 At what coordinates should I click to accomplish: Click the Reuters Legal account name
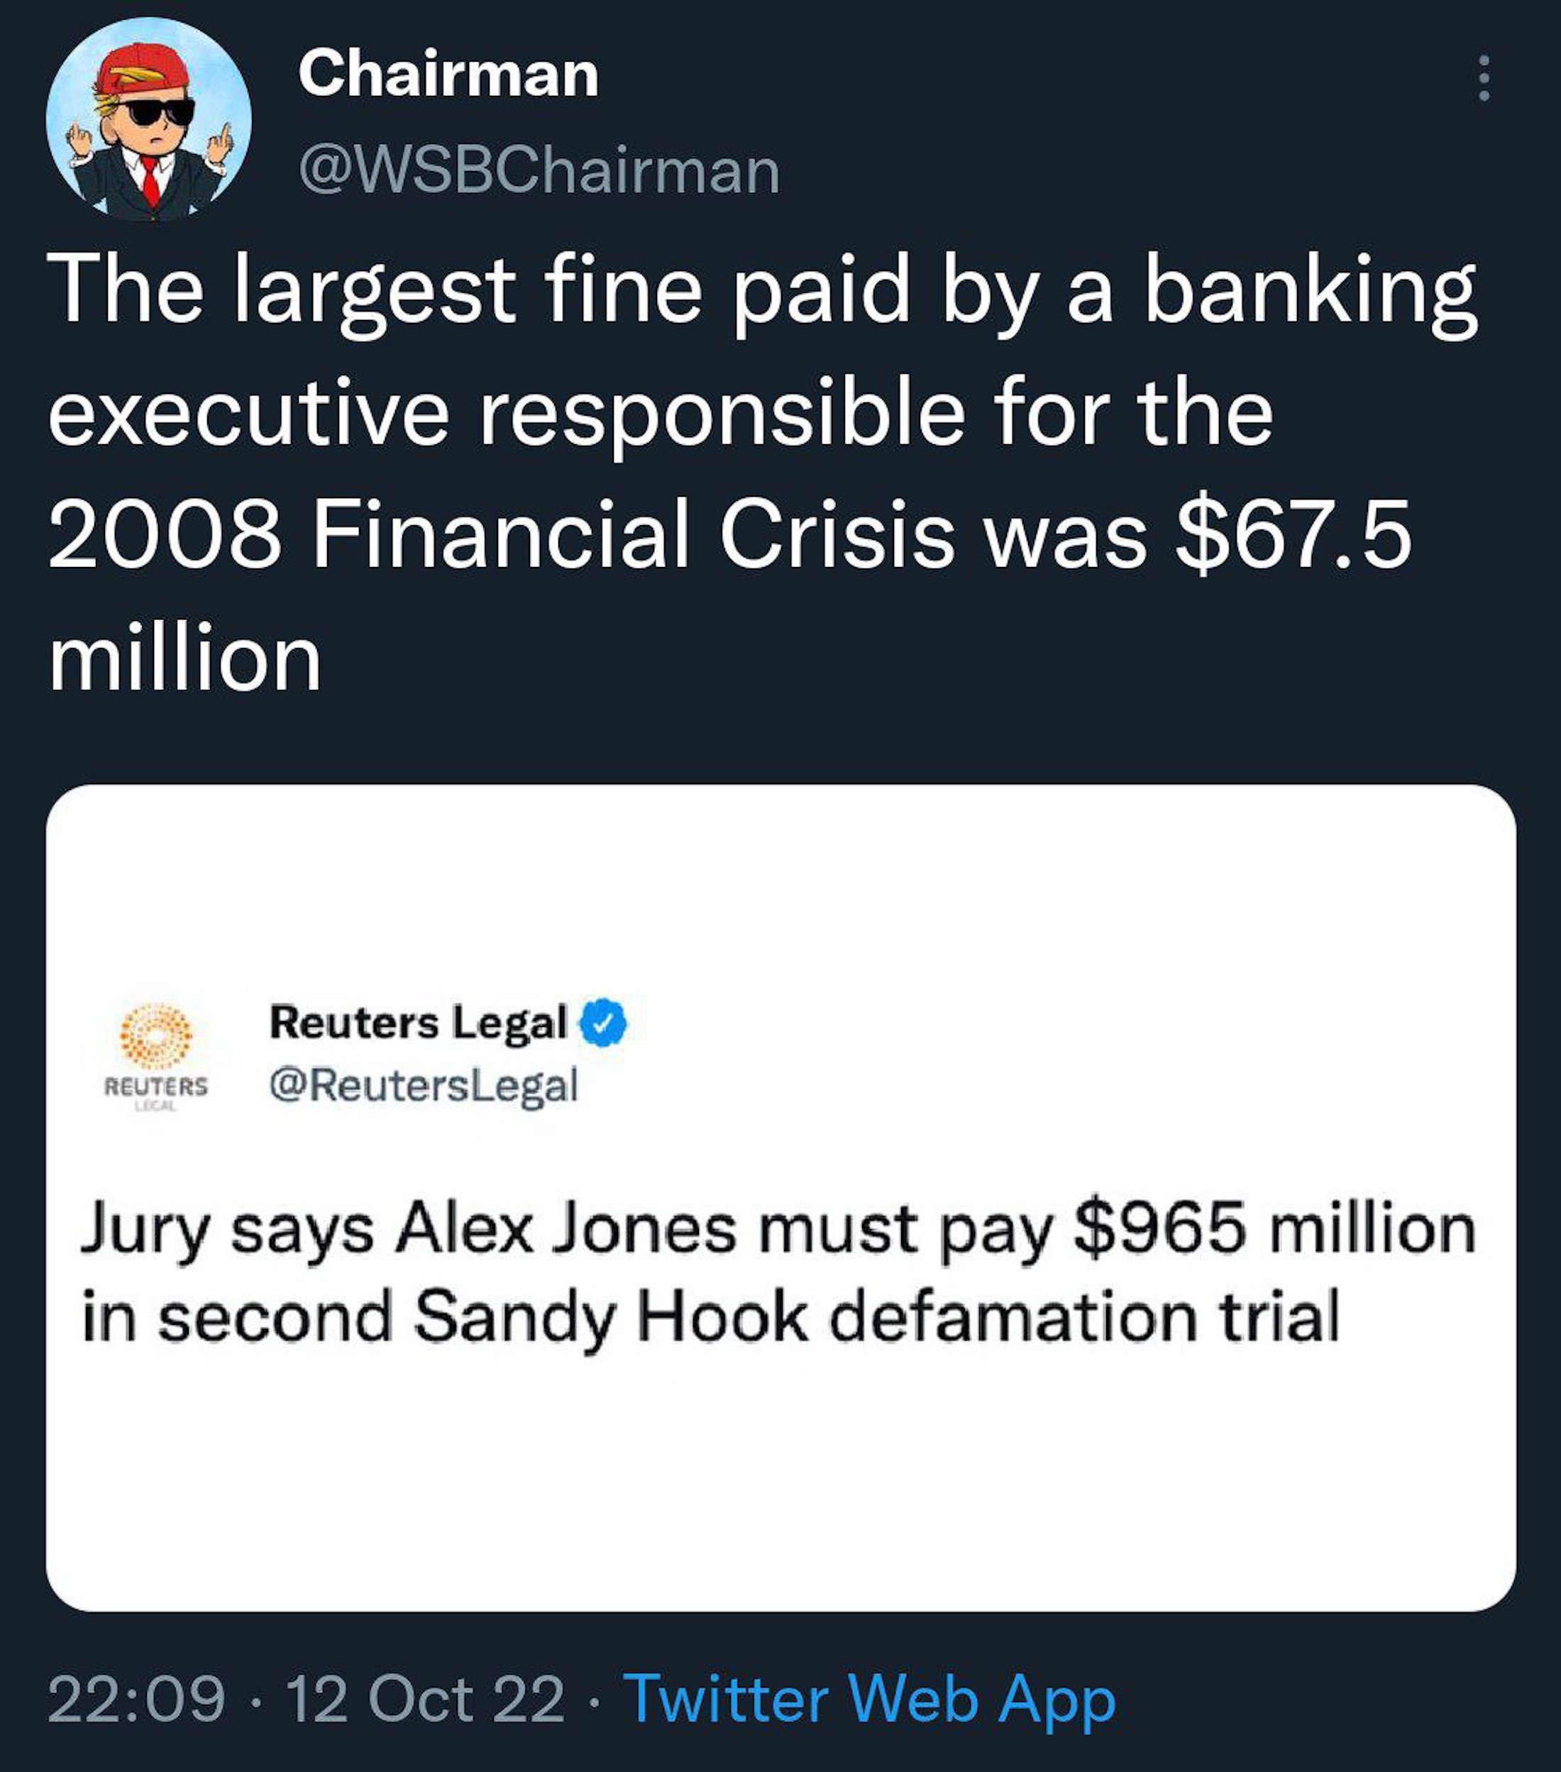[x=418, y=1022]
